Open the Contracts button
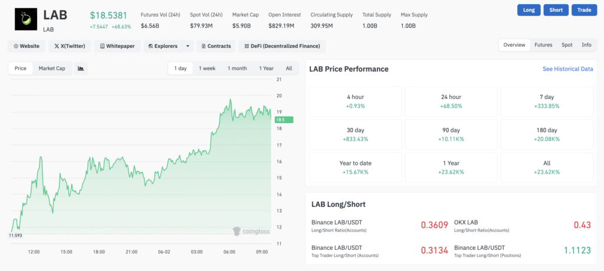 coord(216,46)
